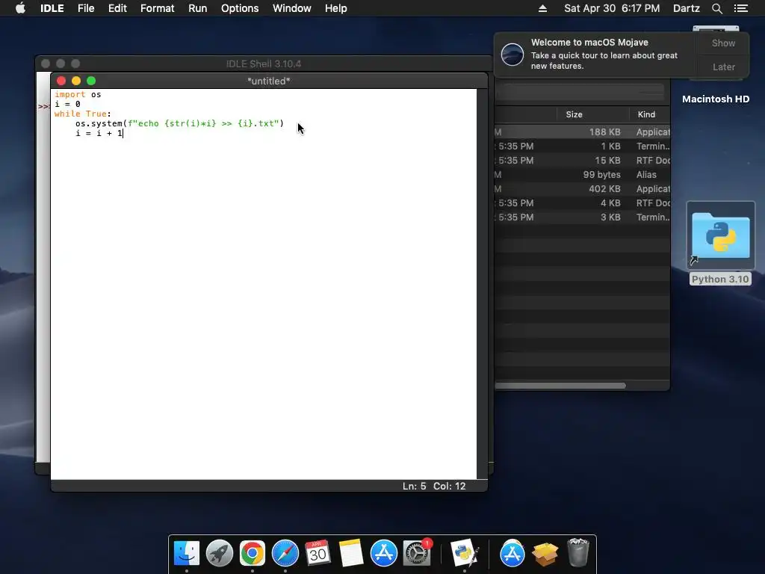This screenshot has width=765, height=574.
Task: Open Calendar icon in the Dock
Action: [x=318, y=553]
